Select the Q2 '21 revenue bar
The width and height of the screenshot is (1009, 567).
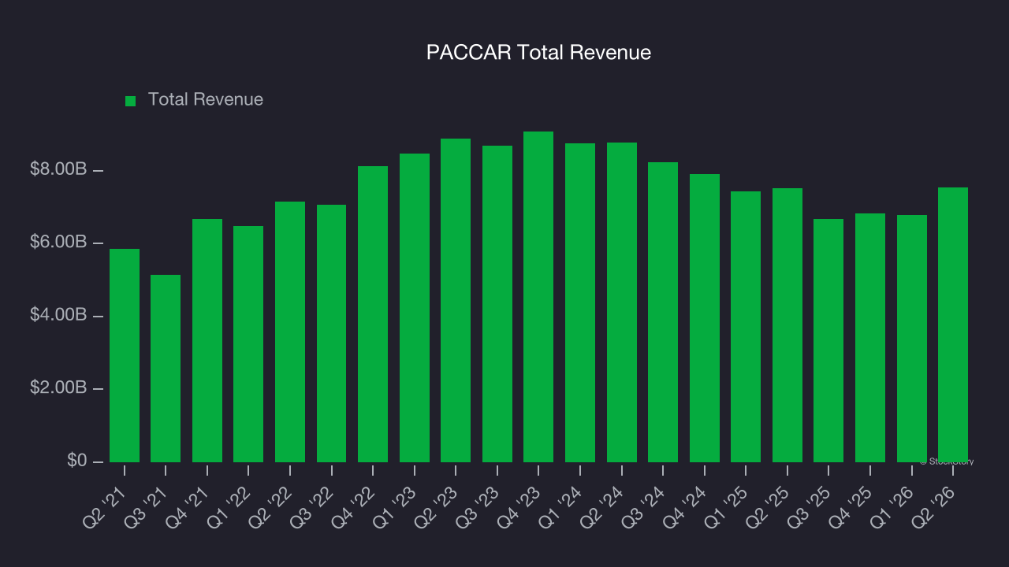click(125, 355)
